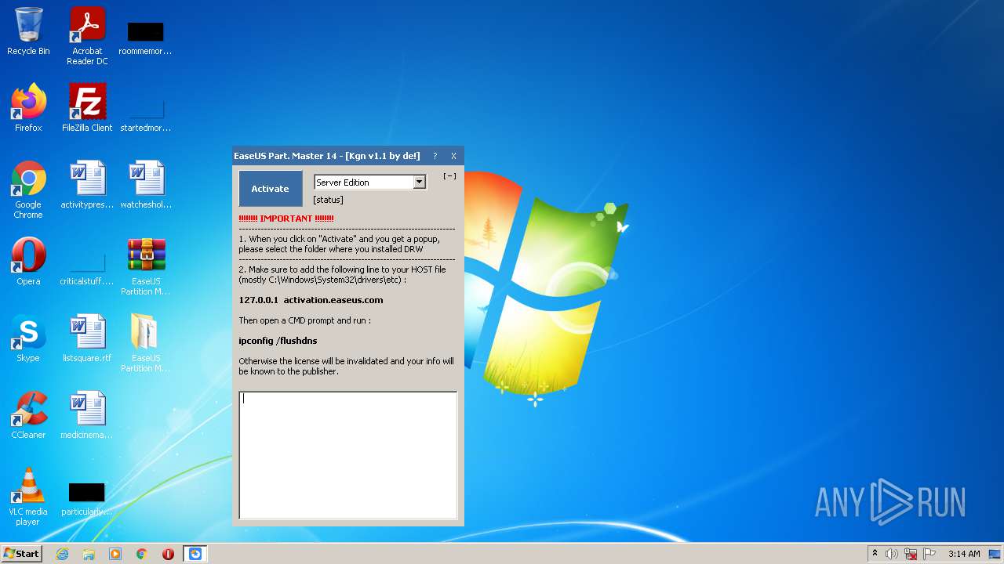
Task: Open Windows Media Player taskbar icon
Action: coord(115,554)
